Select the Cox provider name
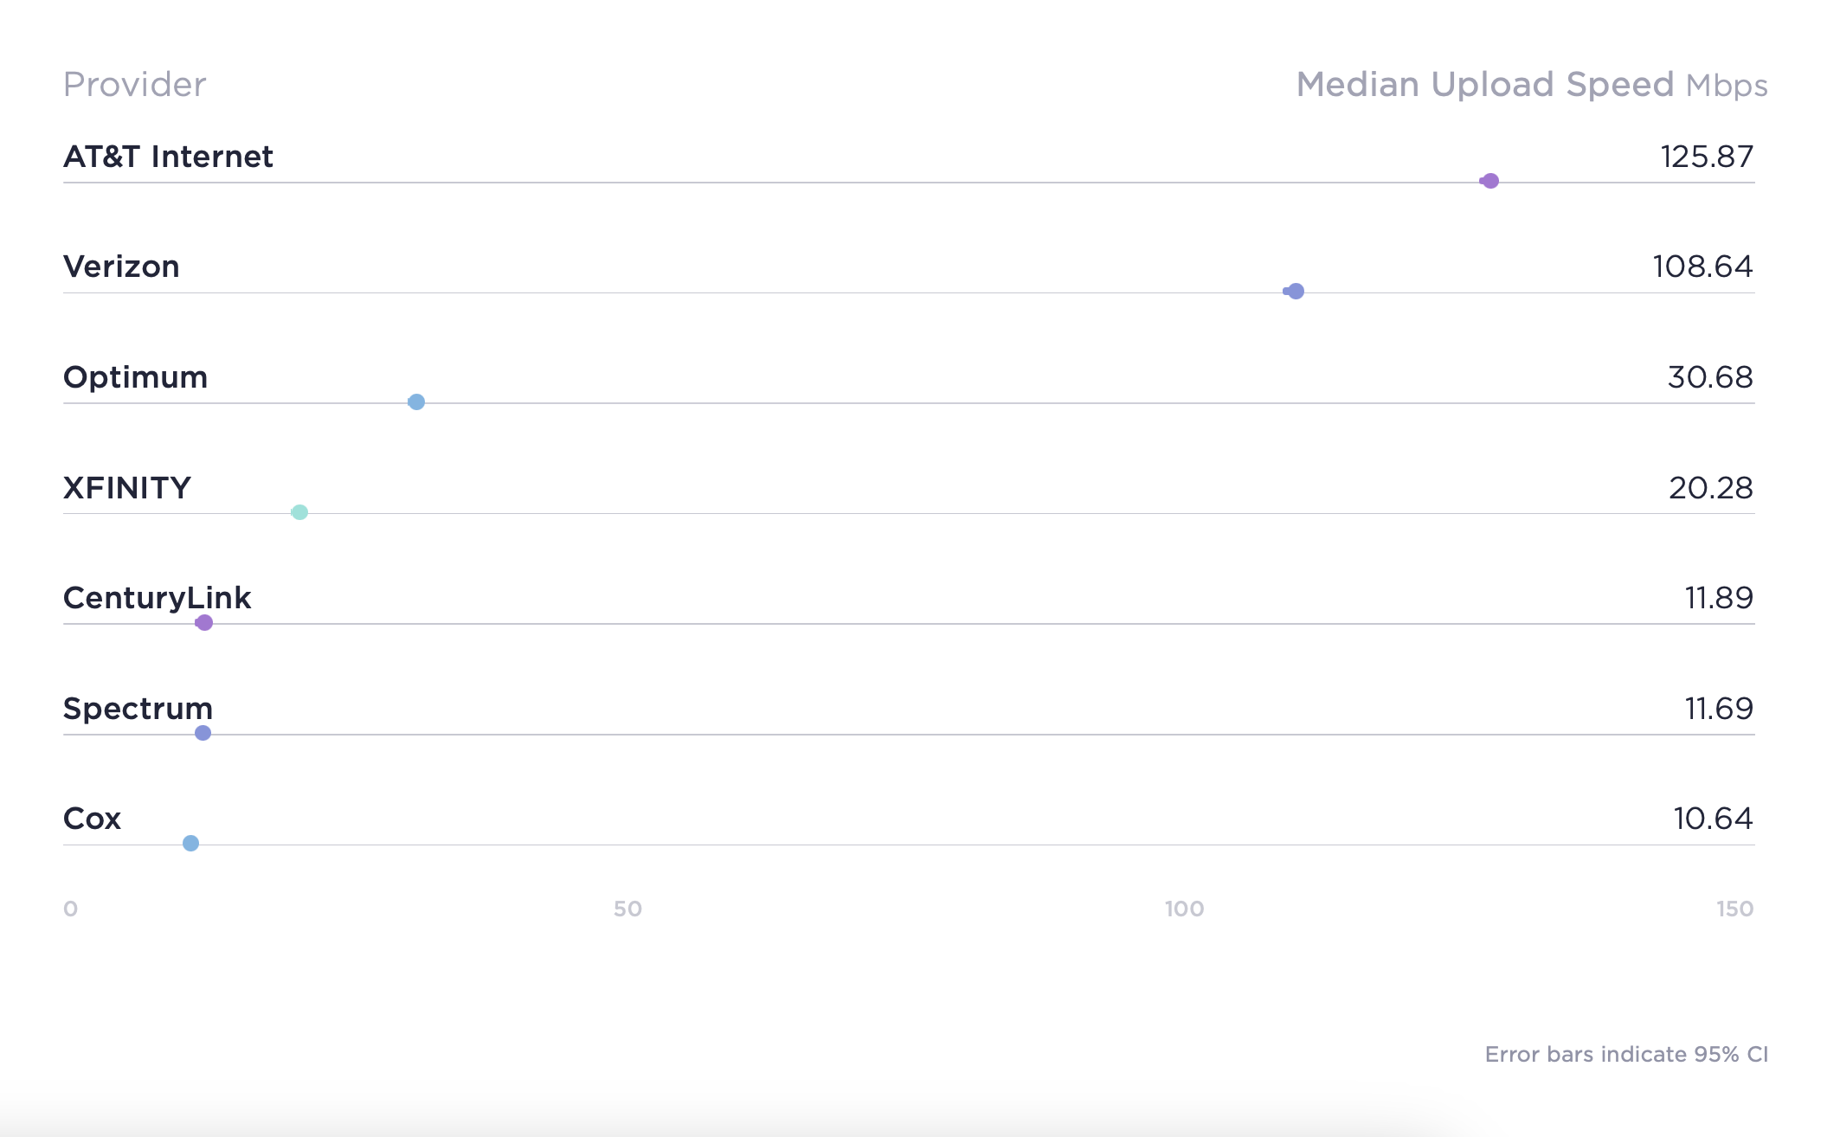This screenshot has height=1137, width=1840. pos(92,819)
